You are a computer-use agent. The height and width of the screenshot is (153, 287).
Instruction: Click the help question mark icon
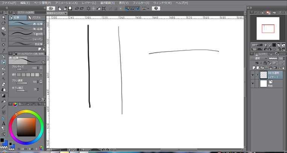pos(155,8)
